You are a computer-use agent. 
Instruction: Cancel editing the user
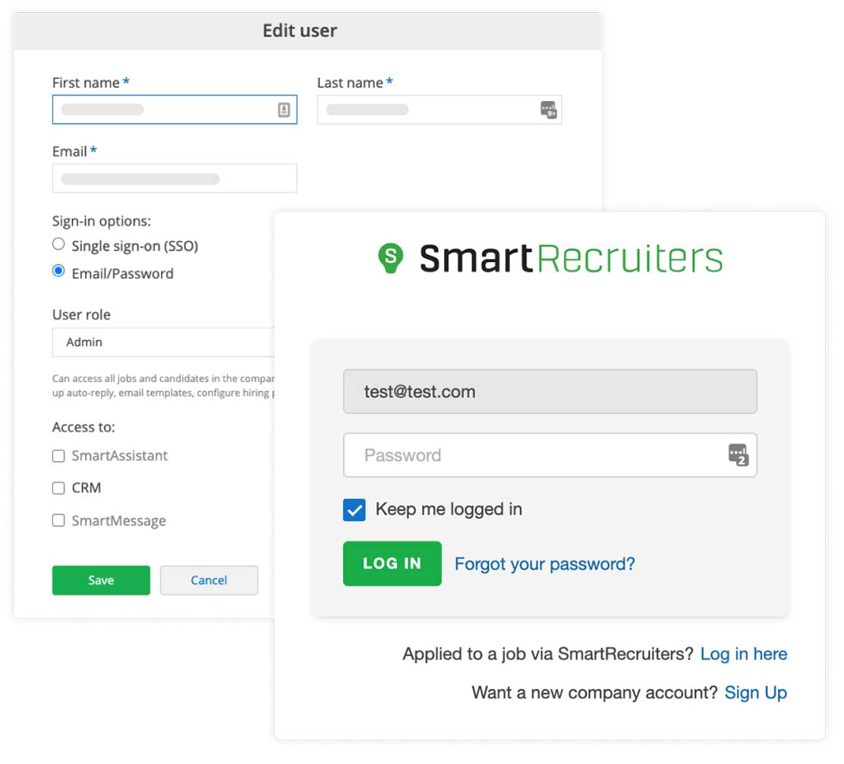click(209, 580)
